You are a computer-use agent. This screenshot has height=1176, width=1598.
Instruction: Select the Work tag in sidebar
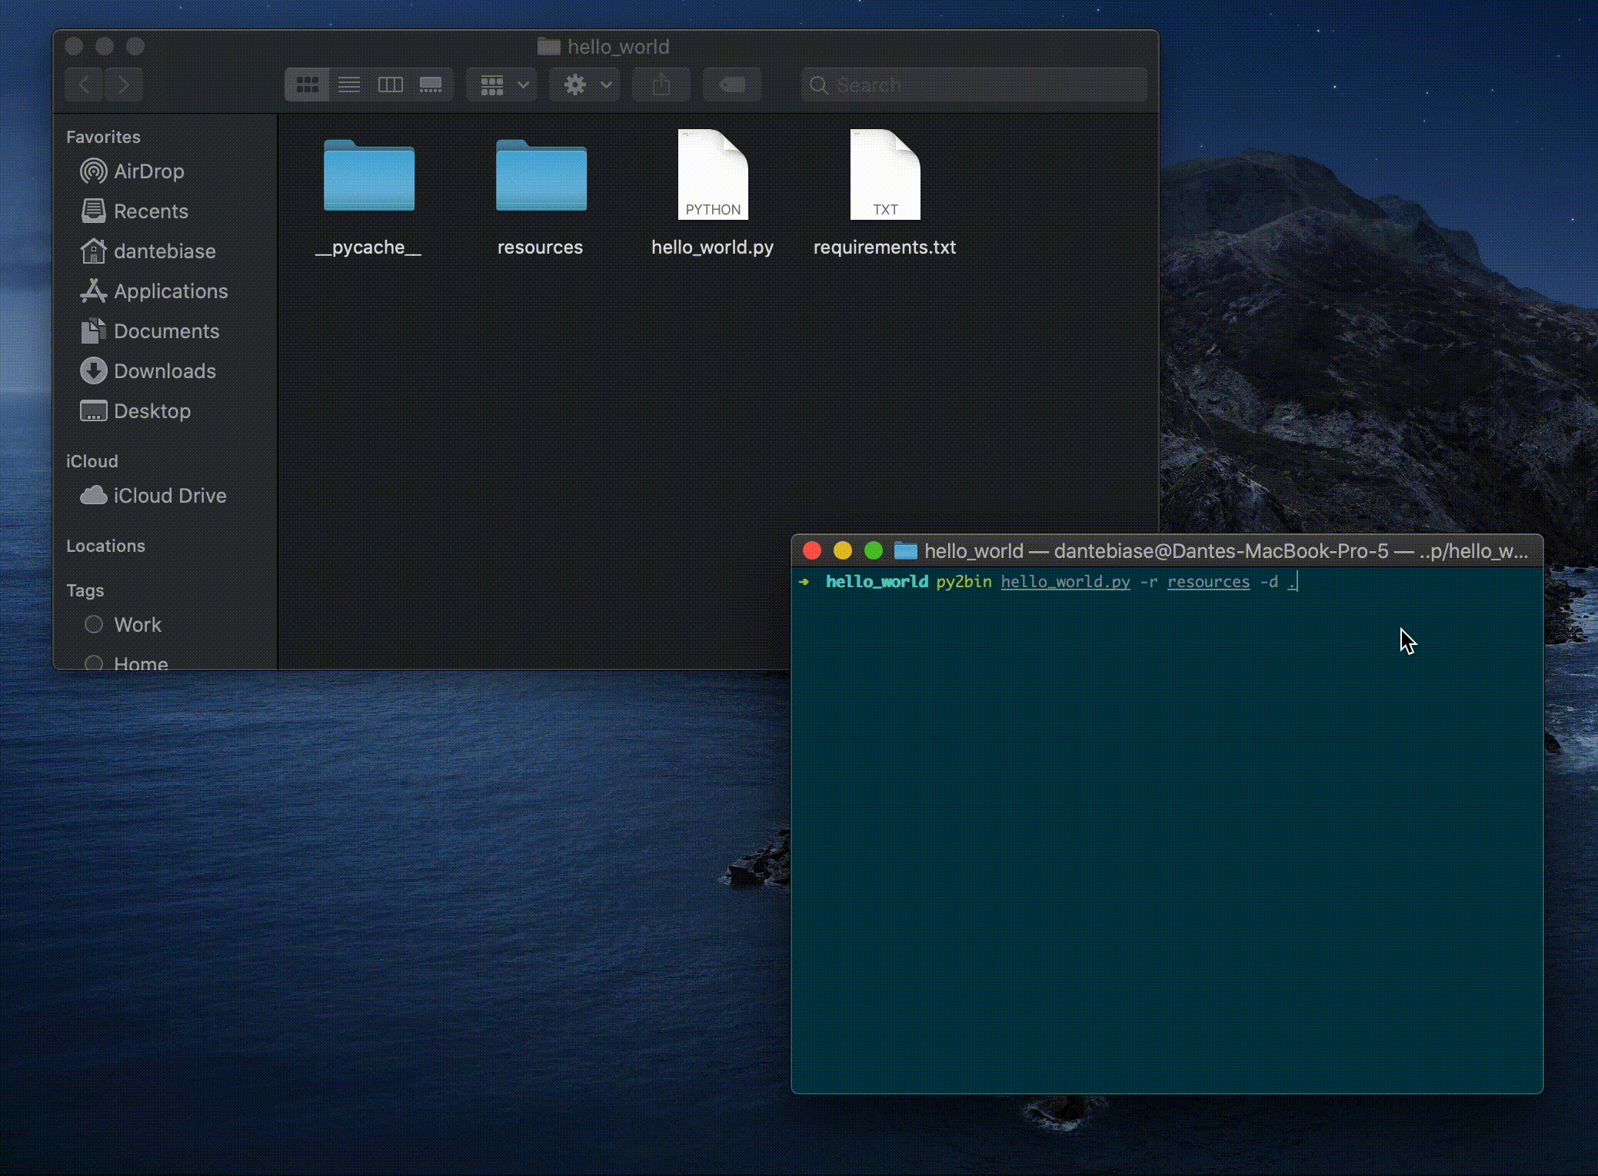[x=138, y=625]
